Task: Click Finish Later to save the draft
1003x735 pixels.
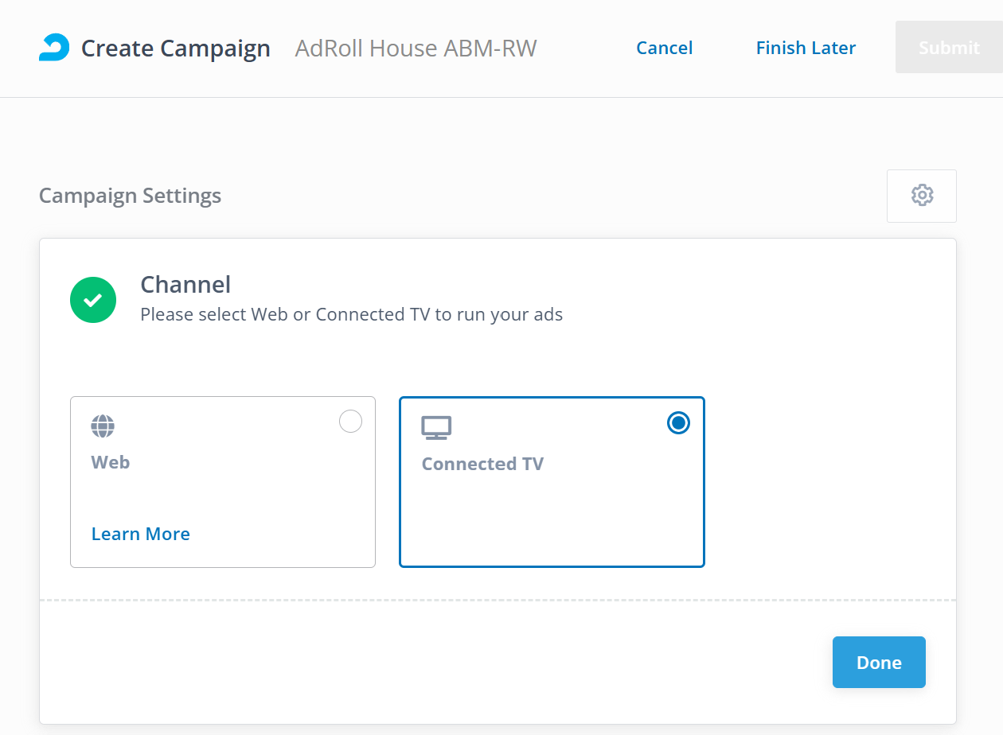Action: point(806,48)
